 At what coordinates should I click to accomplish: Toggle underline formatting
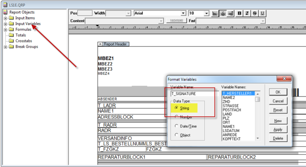click(x=263, y=13)
